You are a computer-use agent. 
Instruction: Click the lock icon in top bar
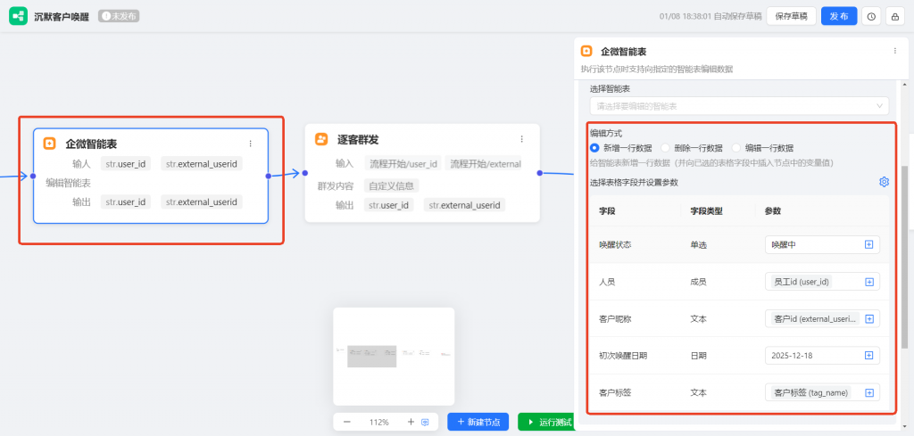tap(894, 16)
